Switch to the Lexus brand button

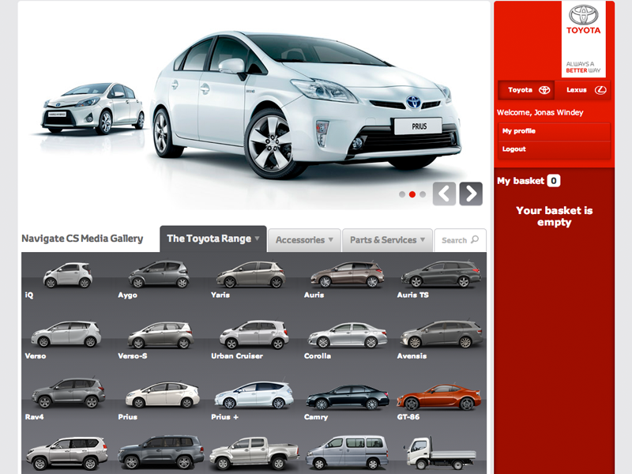click(x=585, y=90)
